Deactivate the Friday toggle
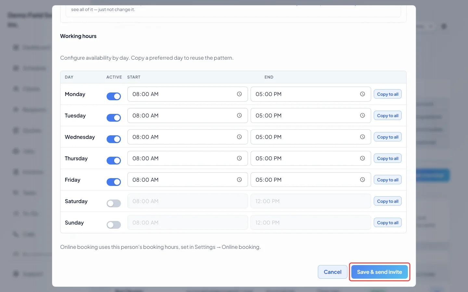 point(114,182)
